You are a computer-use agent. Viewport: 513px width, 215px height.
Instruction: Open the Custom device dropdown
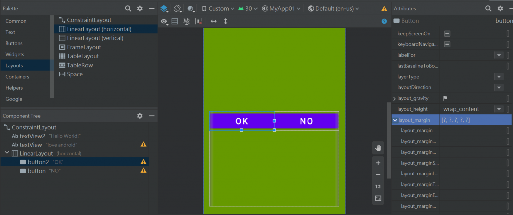218,9
